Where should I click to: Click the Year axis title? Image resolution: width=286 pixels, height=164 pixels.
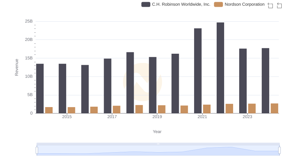(157, 132)
